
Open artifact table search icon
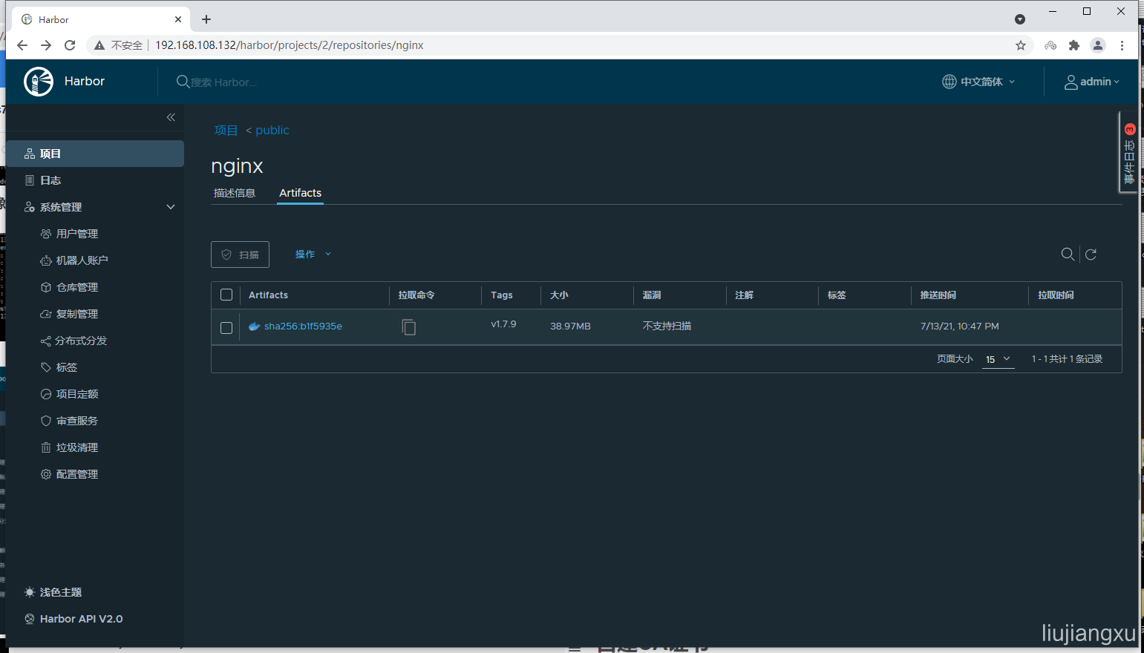[1068, 255]
